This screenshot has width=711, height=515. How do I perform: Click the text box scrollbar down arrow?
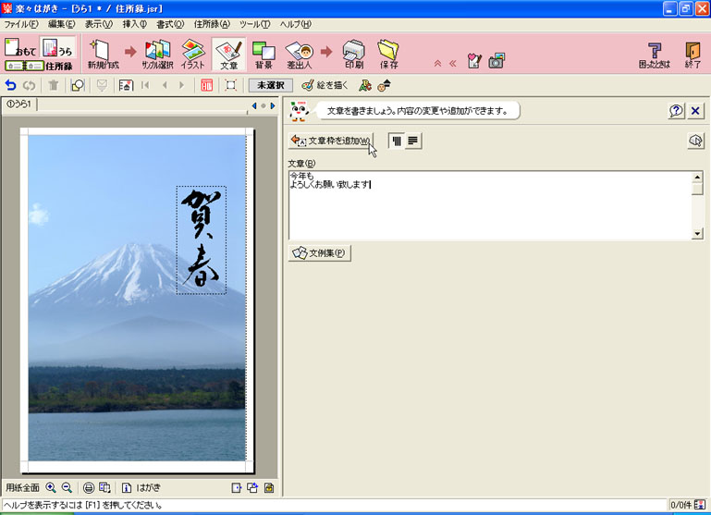click(697, 234)
